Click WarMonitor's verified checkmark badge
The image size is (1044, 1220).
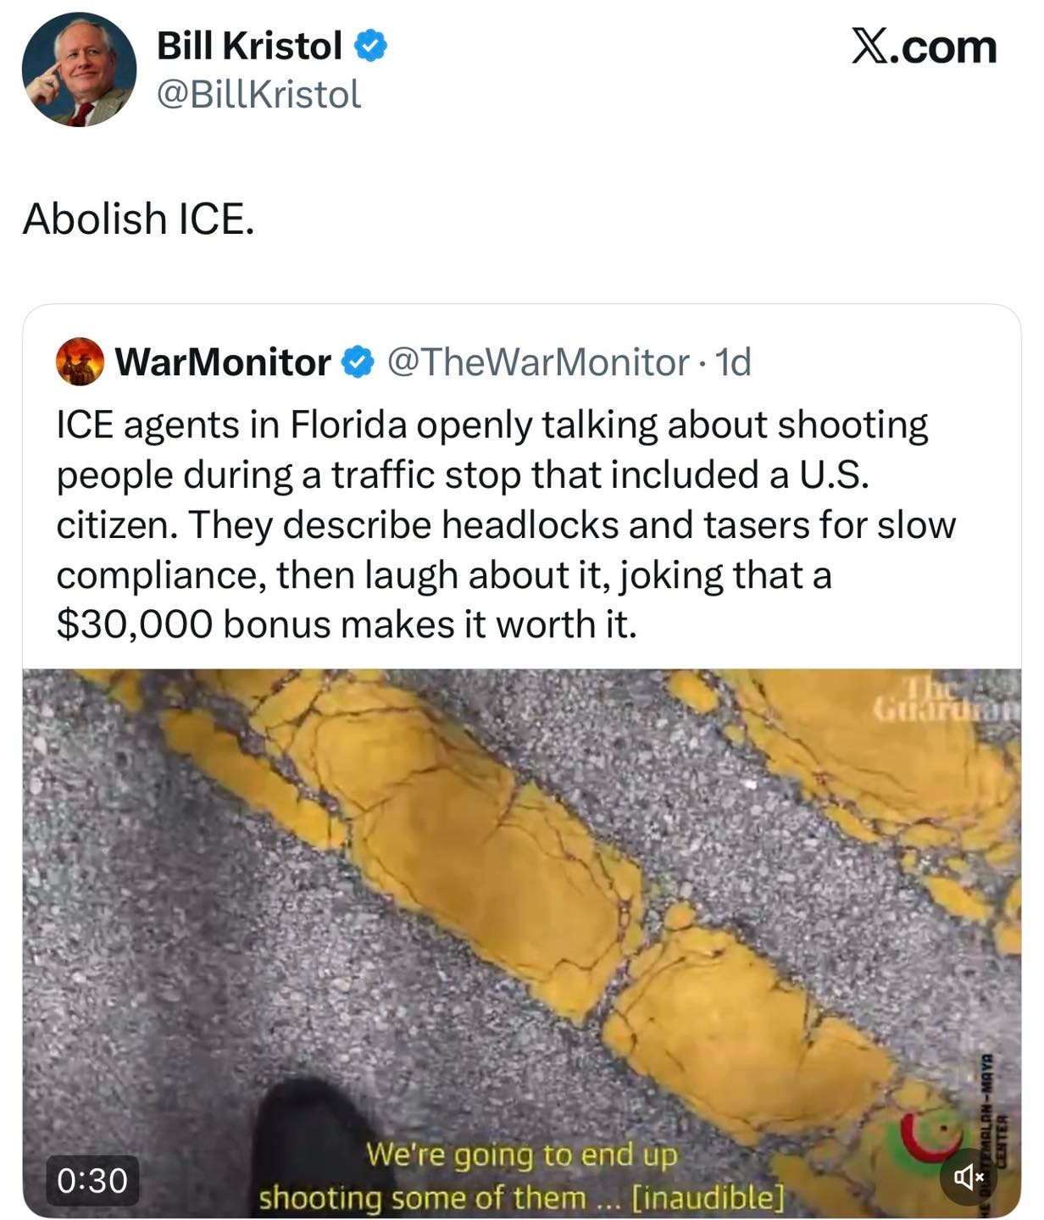point(358,363)
